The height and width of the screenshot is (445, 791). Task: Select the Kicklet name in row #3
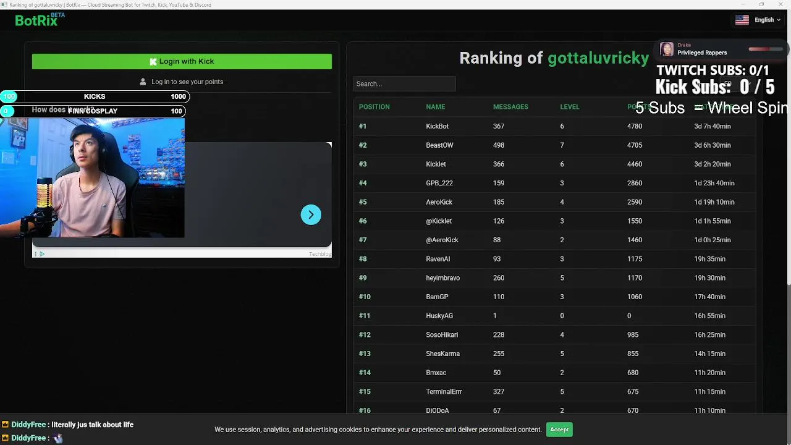[x=436, y=164]
